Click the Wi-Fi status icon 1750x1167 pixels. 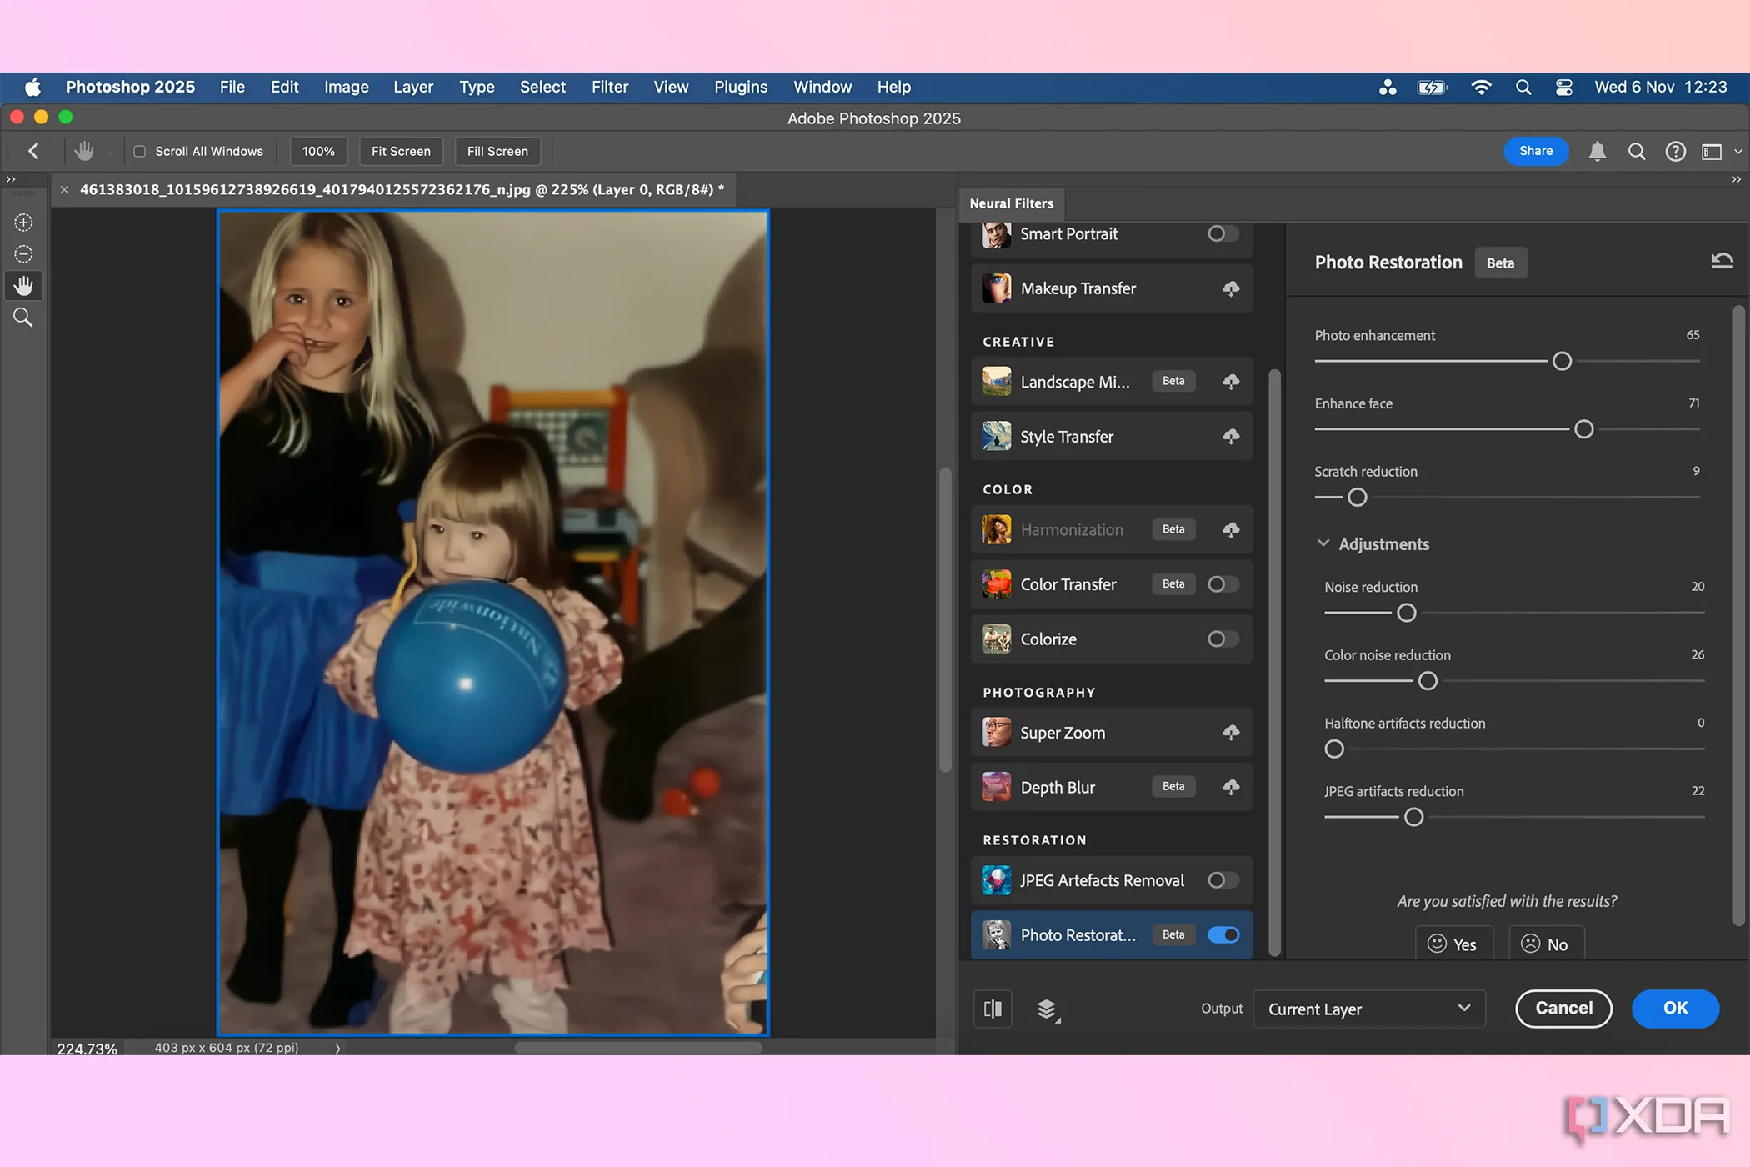click(x=1481, y=87)
